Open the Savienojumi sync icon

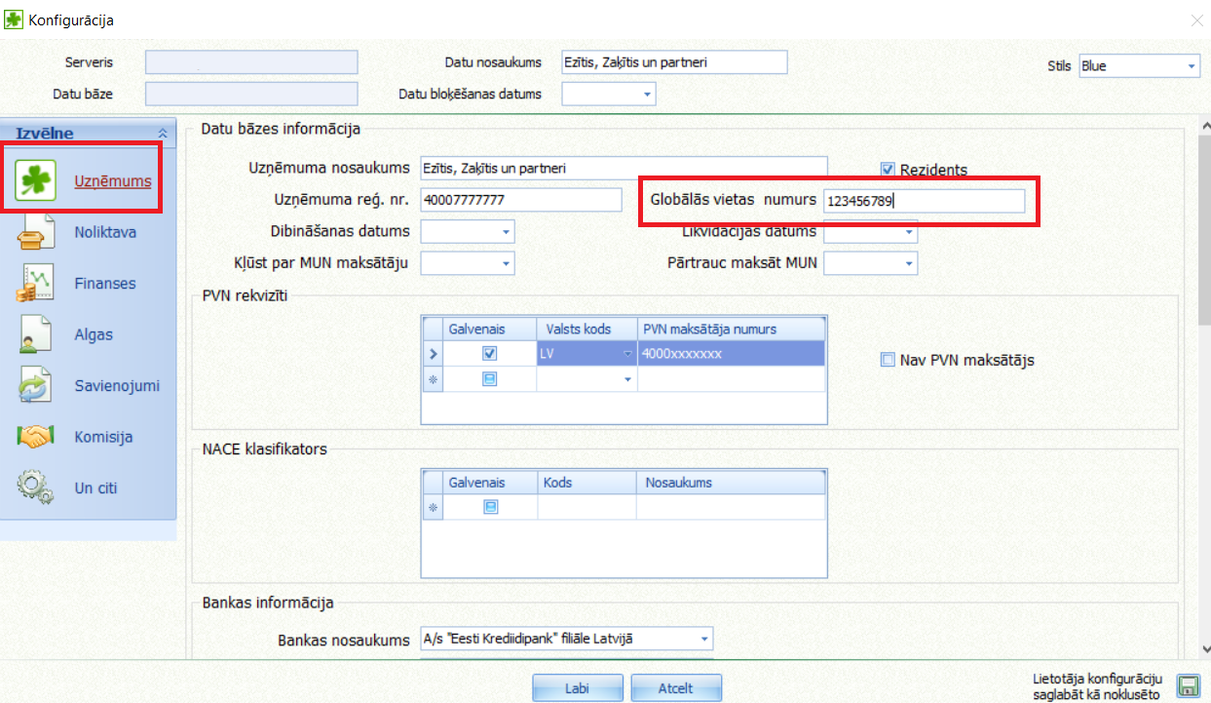tap(36, 385)
